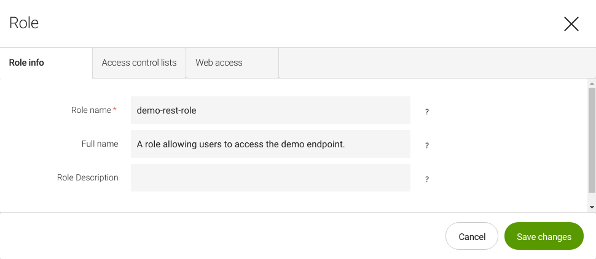This screenshot has width=596, height=259.
Task: Switch to the Role info tab
Action: pos(27,63)
